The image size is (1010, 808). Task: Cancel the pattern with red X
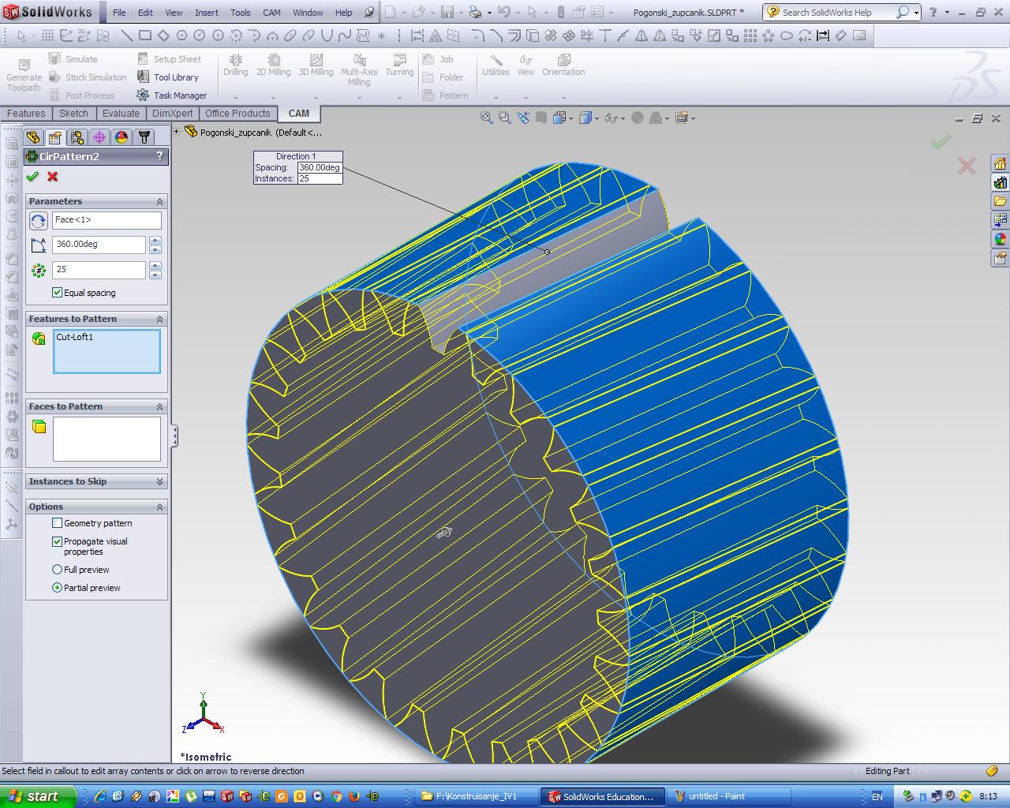click(x=52, y=177)
